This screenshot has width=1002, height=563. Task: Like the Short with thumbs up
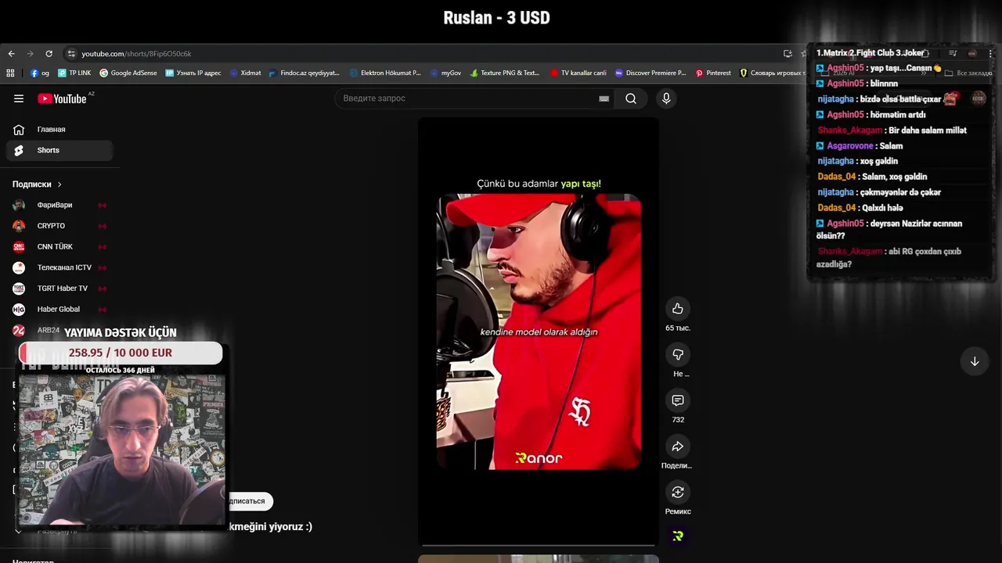tap(678, 308)
